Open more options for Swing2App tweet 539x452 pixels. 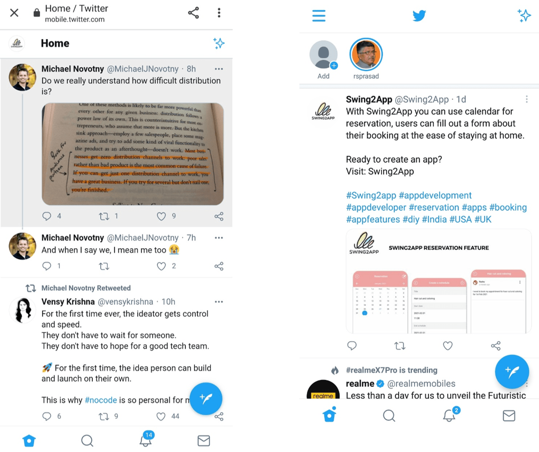526,99
